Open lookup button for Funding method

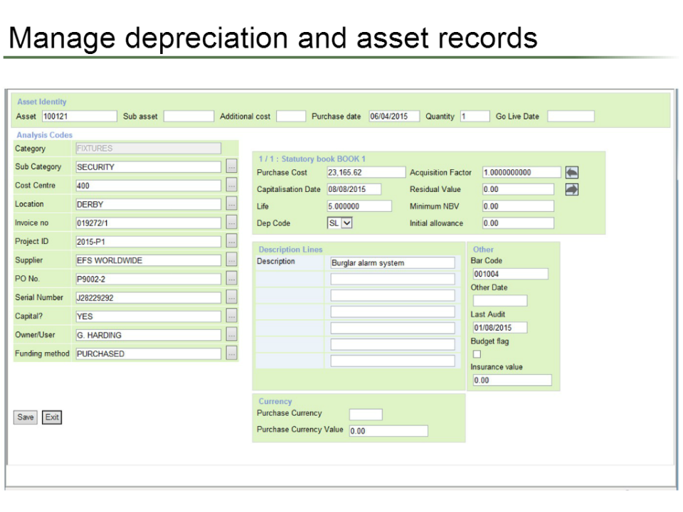[231, 353]
